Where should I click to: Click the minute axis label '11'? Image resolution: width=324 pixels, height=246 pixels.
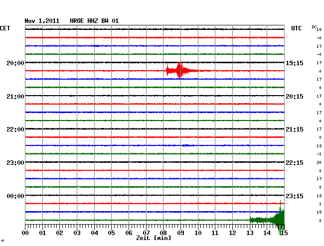point(215,233)
